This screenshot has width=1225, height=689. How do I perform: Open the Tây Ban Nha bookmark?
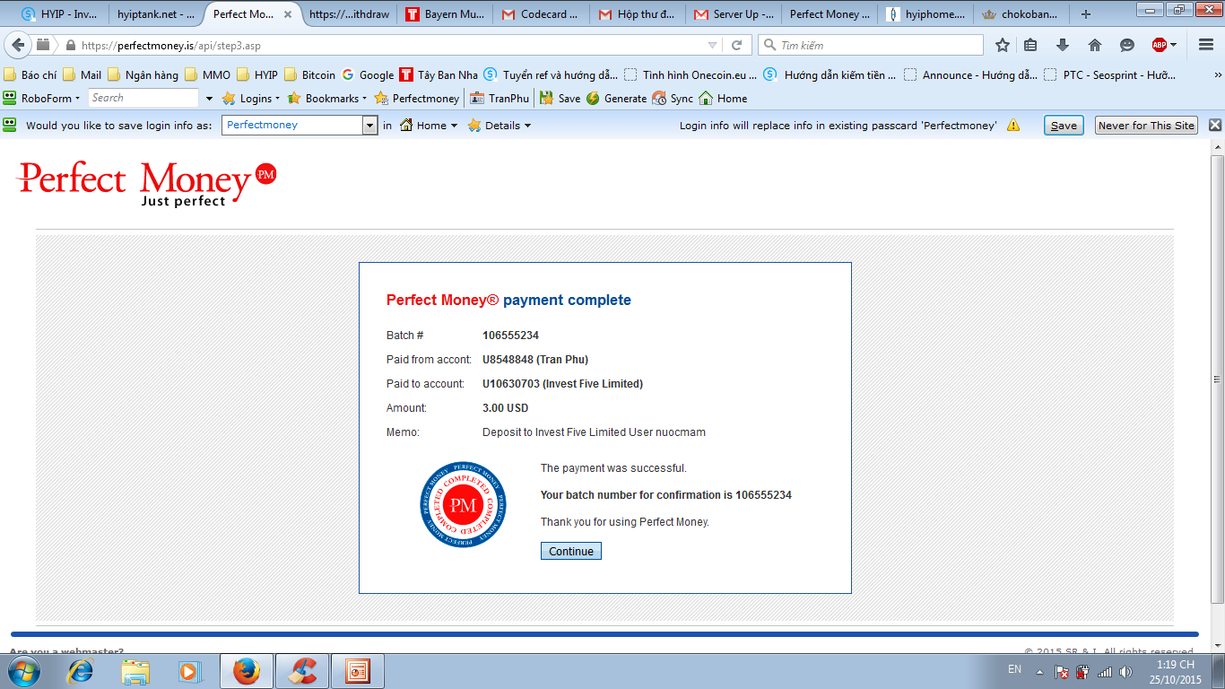coord(439,75)
